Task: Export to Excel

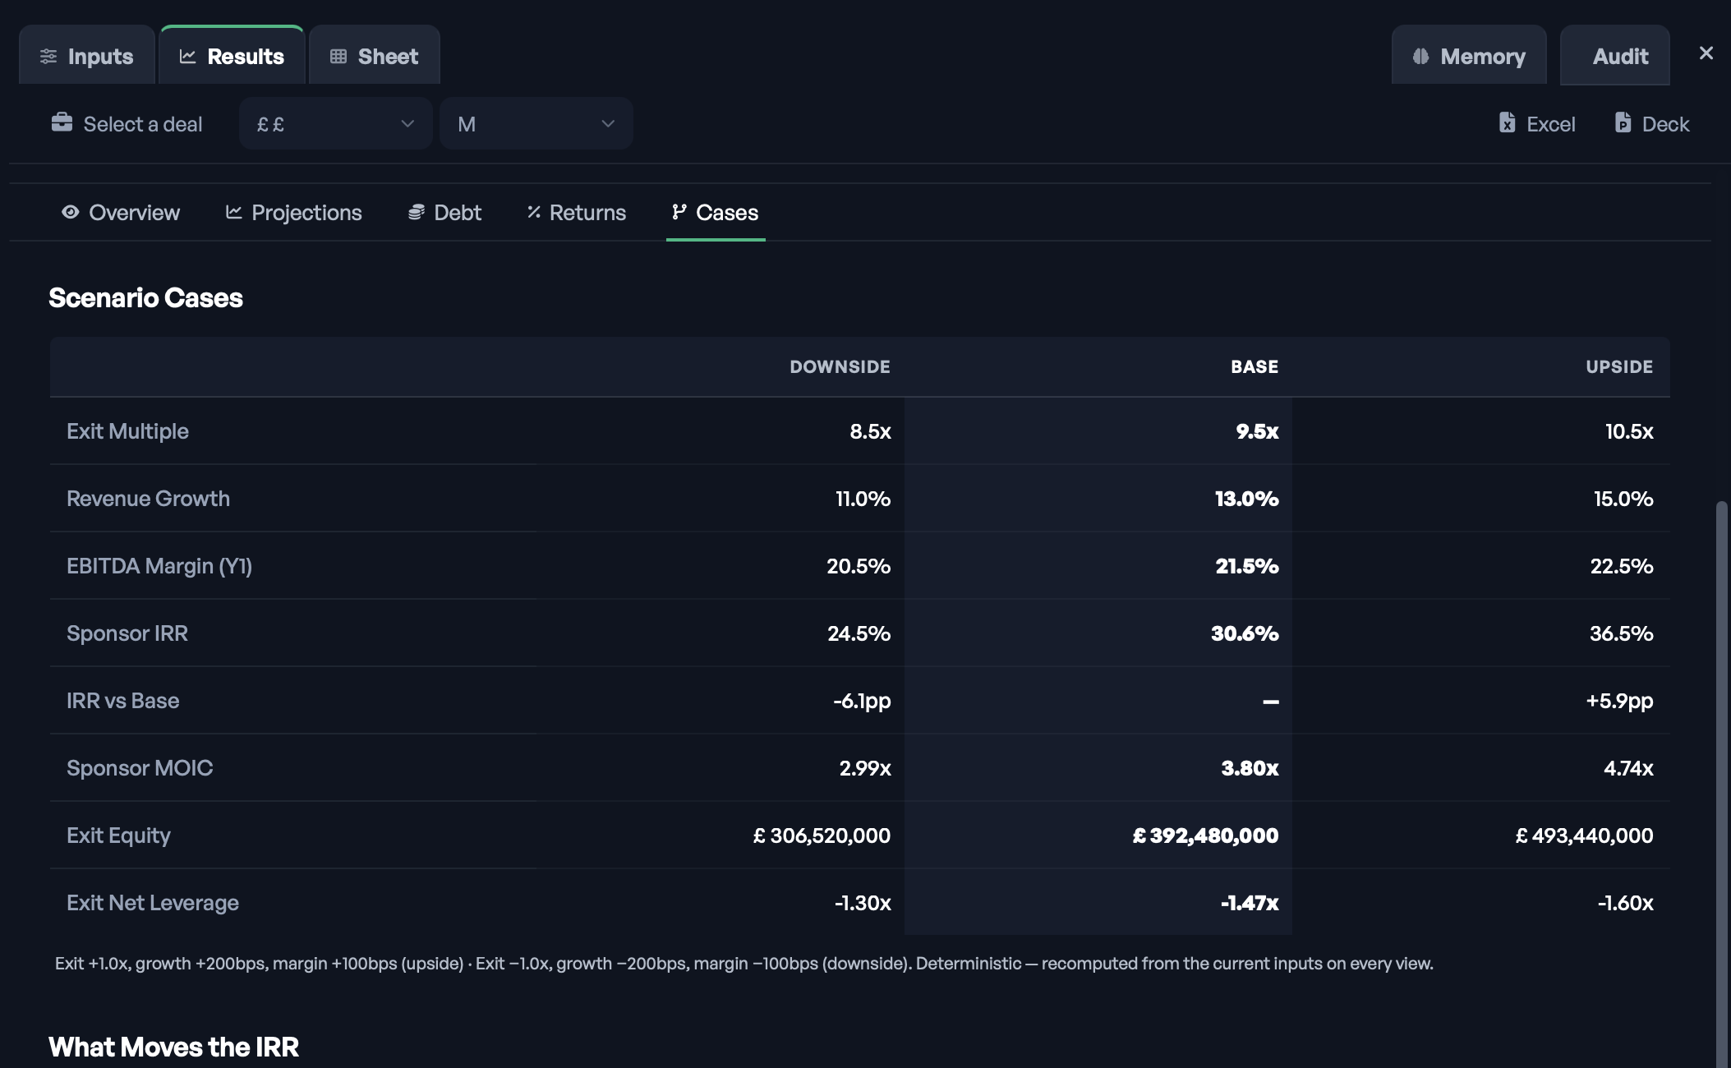Action: [1537, 123]
